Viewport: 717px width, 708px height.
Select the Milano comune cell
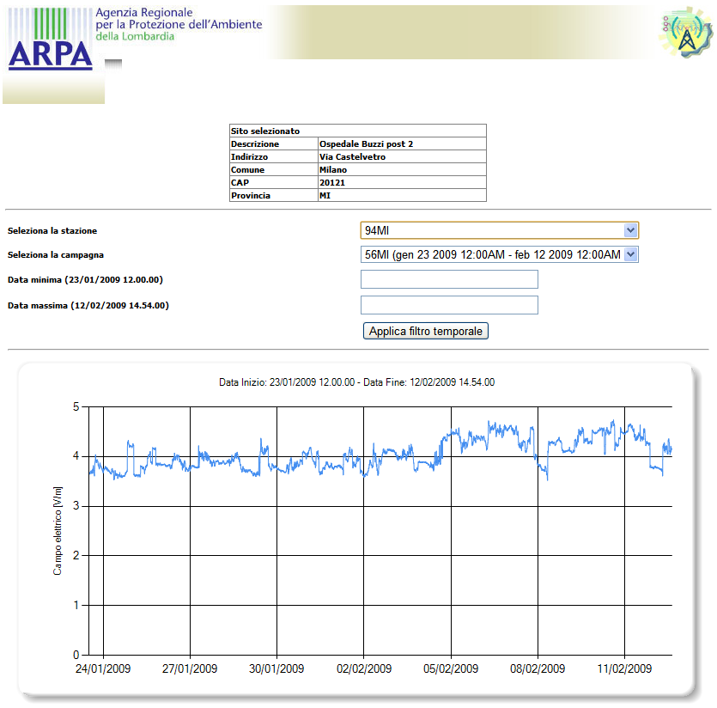333,170
